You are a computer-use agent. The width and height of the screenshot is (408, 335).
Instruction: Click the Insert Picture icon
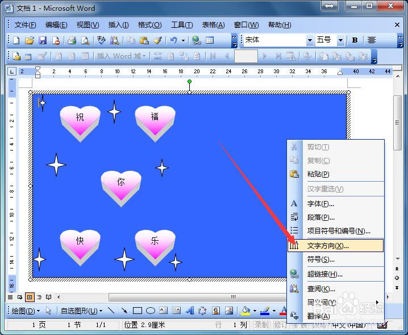click(229, 310)
